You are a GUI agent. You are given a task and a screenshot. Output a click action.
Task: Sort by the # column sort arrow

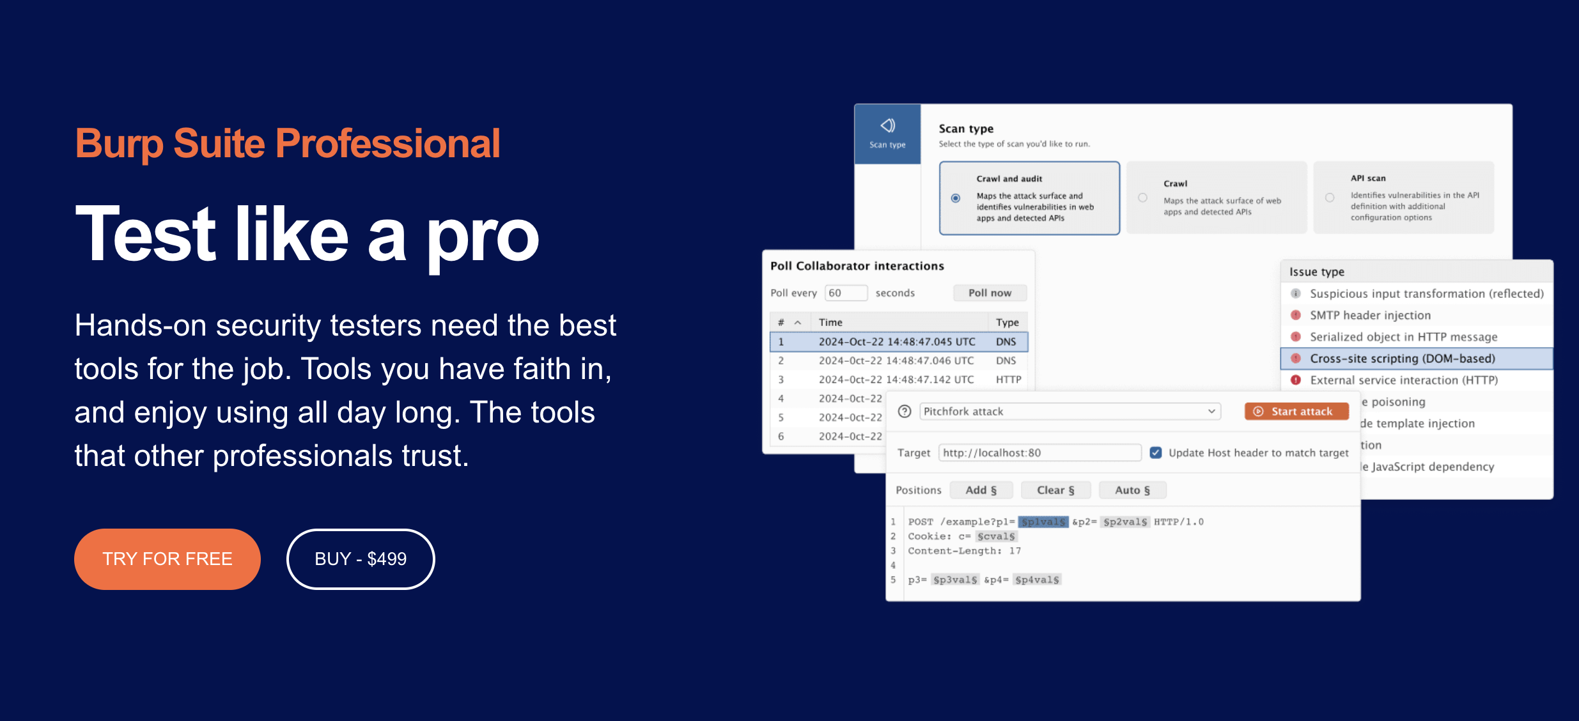point(798,323)
